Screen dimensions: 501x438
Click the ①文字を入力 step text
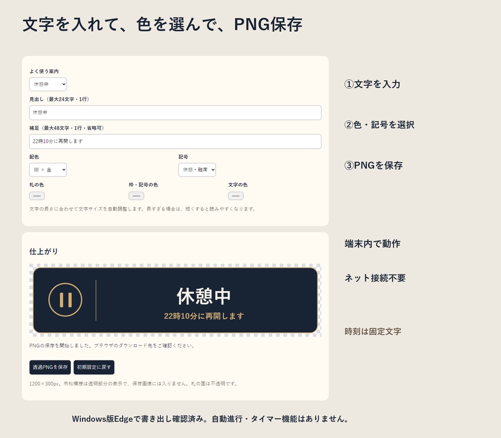pos(372,84)
